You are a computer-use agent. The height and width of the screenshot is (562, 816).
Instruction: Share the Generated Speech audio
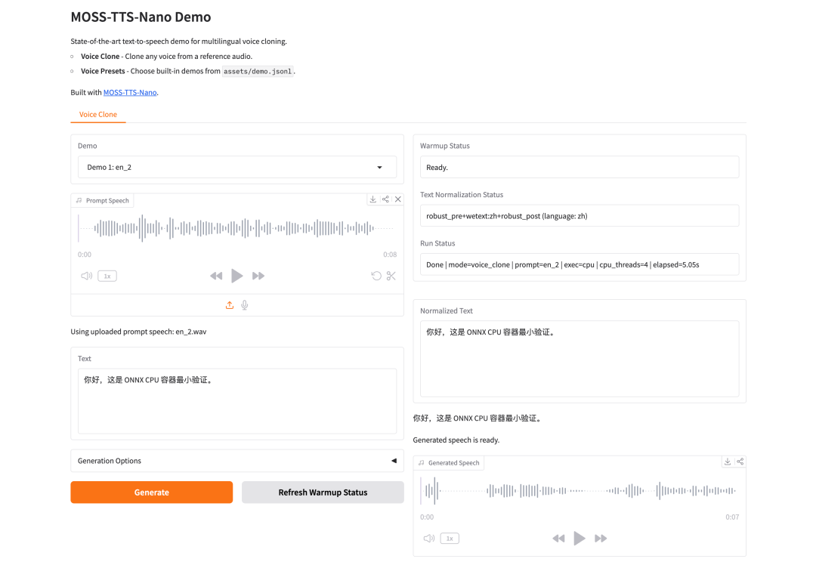[740, 462]
